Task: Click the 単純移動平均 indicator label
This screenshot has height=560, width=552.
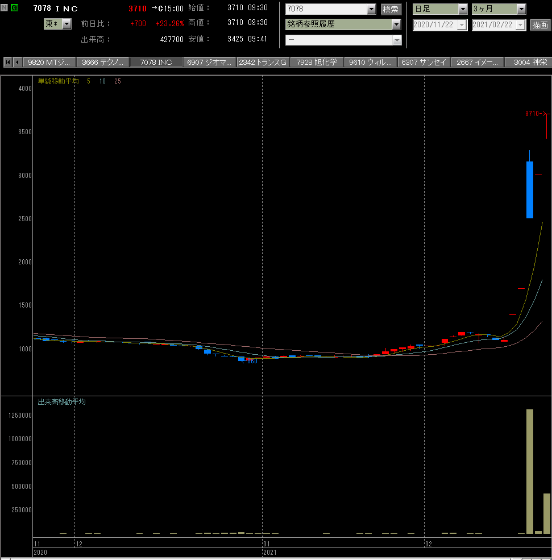Action: coord(58,81)
